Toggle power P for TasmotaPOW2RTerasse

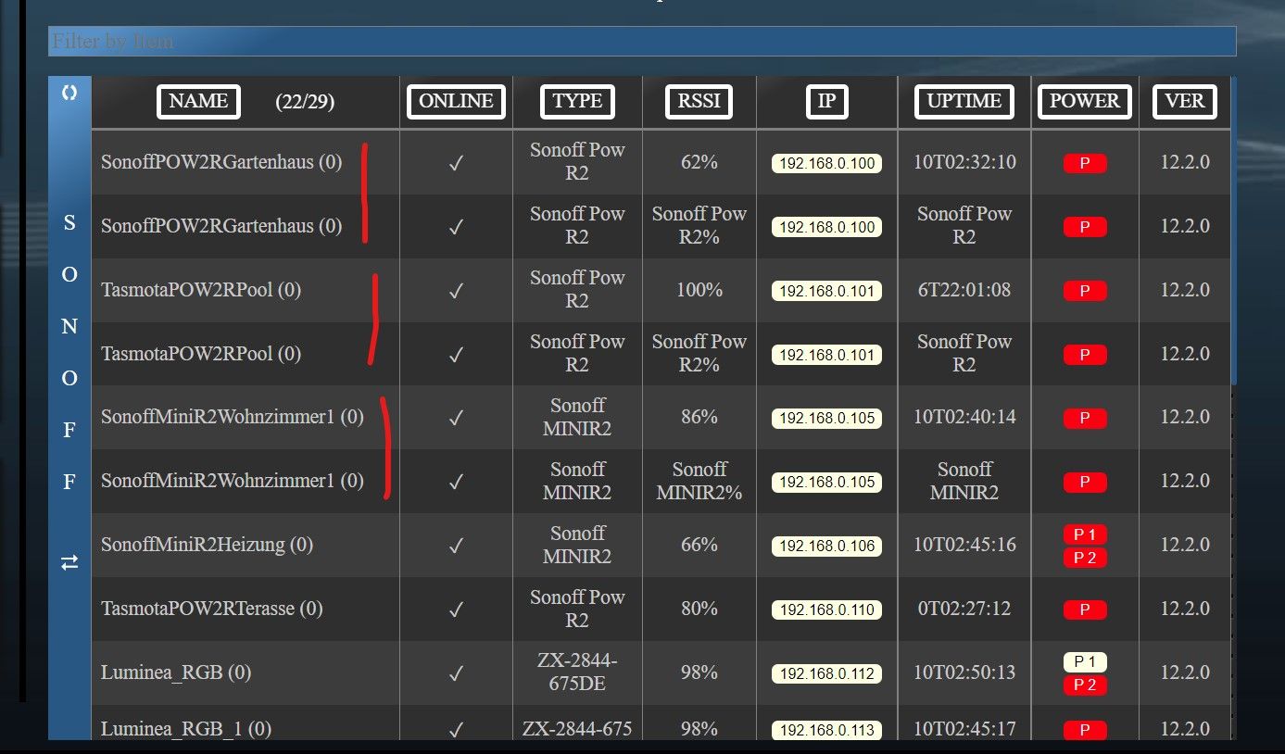click(x=1085, y=609)
